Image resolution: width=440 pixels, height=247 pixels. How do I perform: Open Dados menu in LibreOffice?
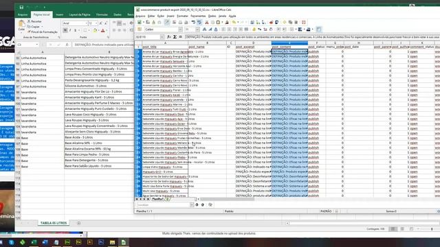pos(212,16)
